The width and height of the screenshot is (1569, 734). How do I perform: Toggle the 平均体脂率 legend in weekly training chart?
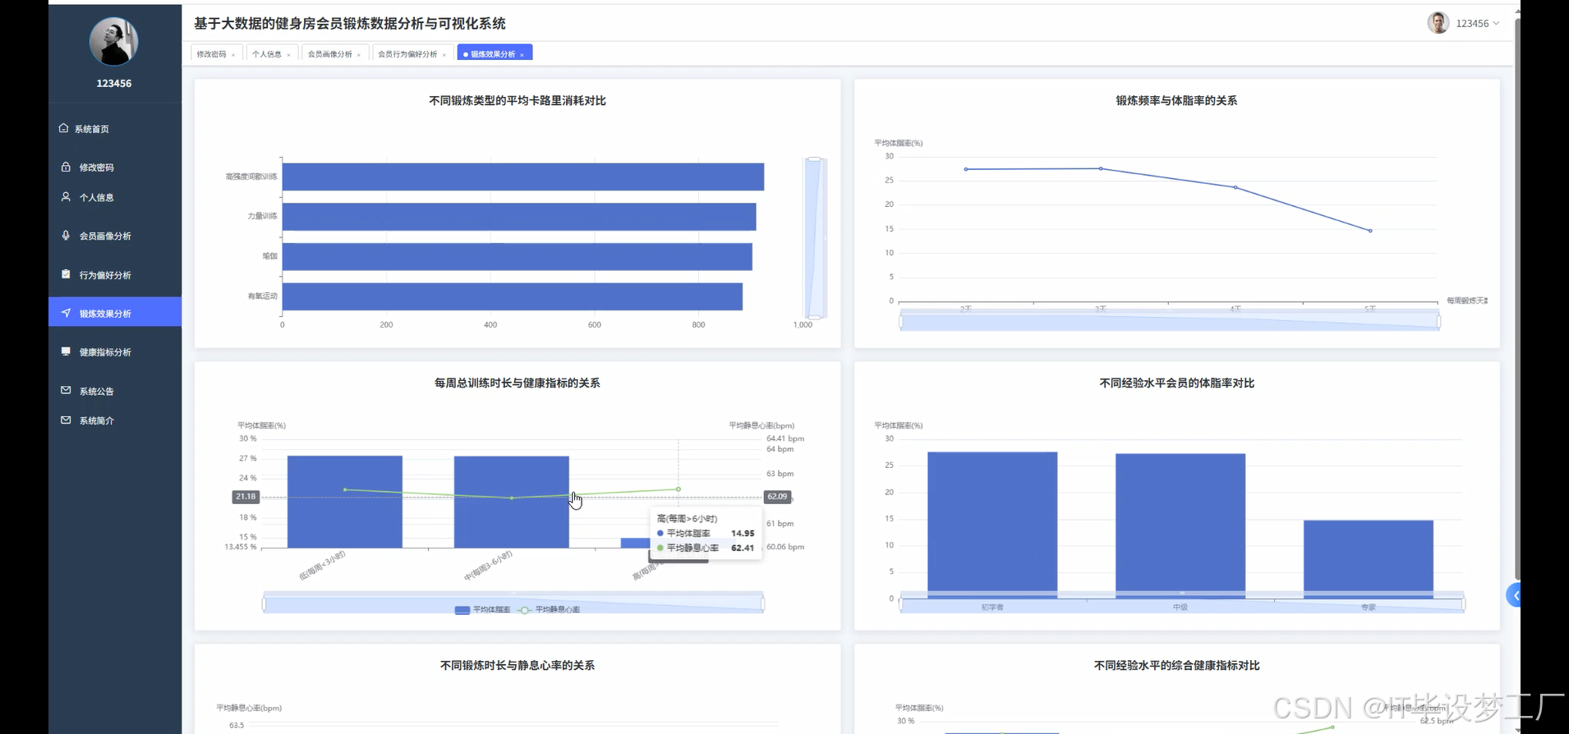pos(482,610)
